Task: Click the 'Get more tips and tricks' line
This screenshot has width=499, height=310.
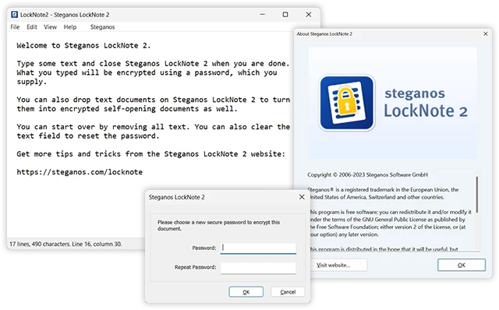Action: (150, 154)
